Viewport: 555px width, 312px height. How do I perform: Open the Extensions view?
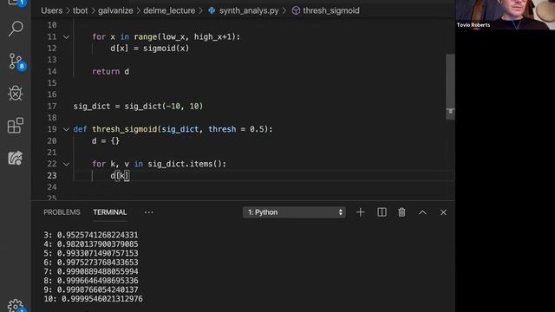point(16,126)
